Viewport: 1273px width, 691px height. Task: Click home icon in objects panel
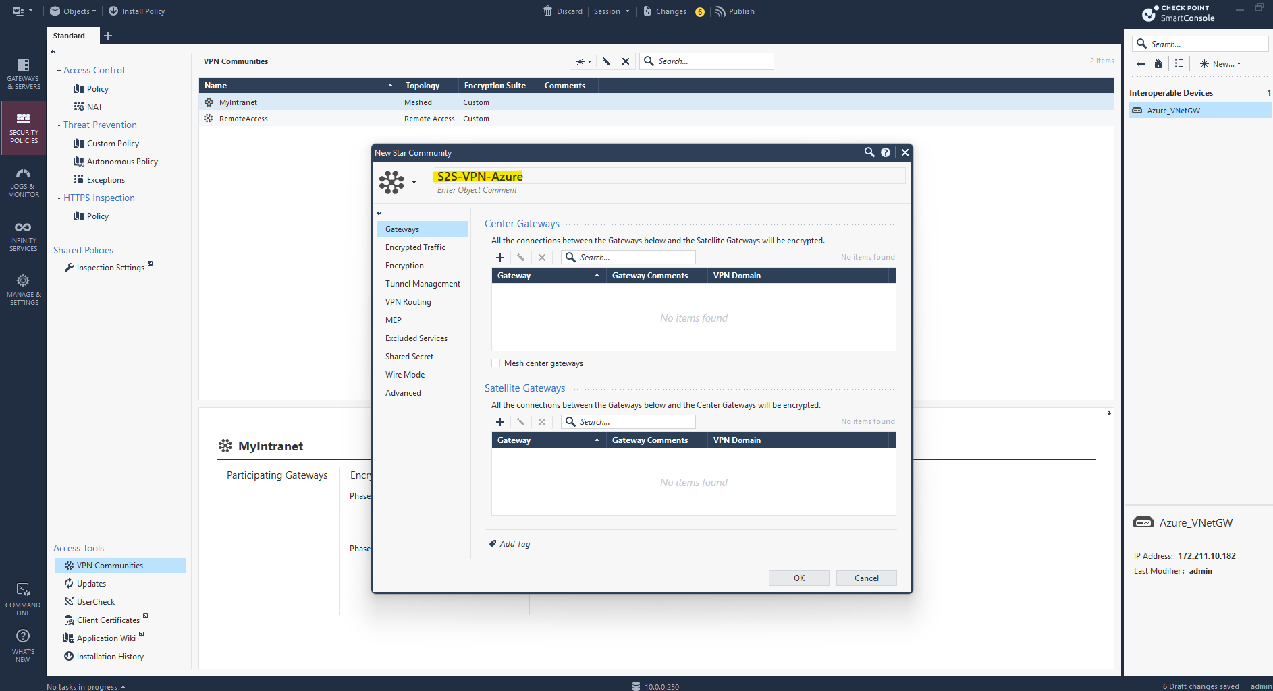point(1158,64)
